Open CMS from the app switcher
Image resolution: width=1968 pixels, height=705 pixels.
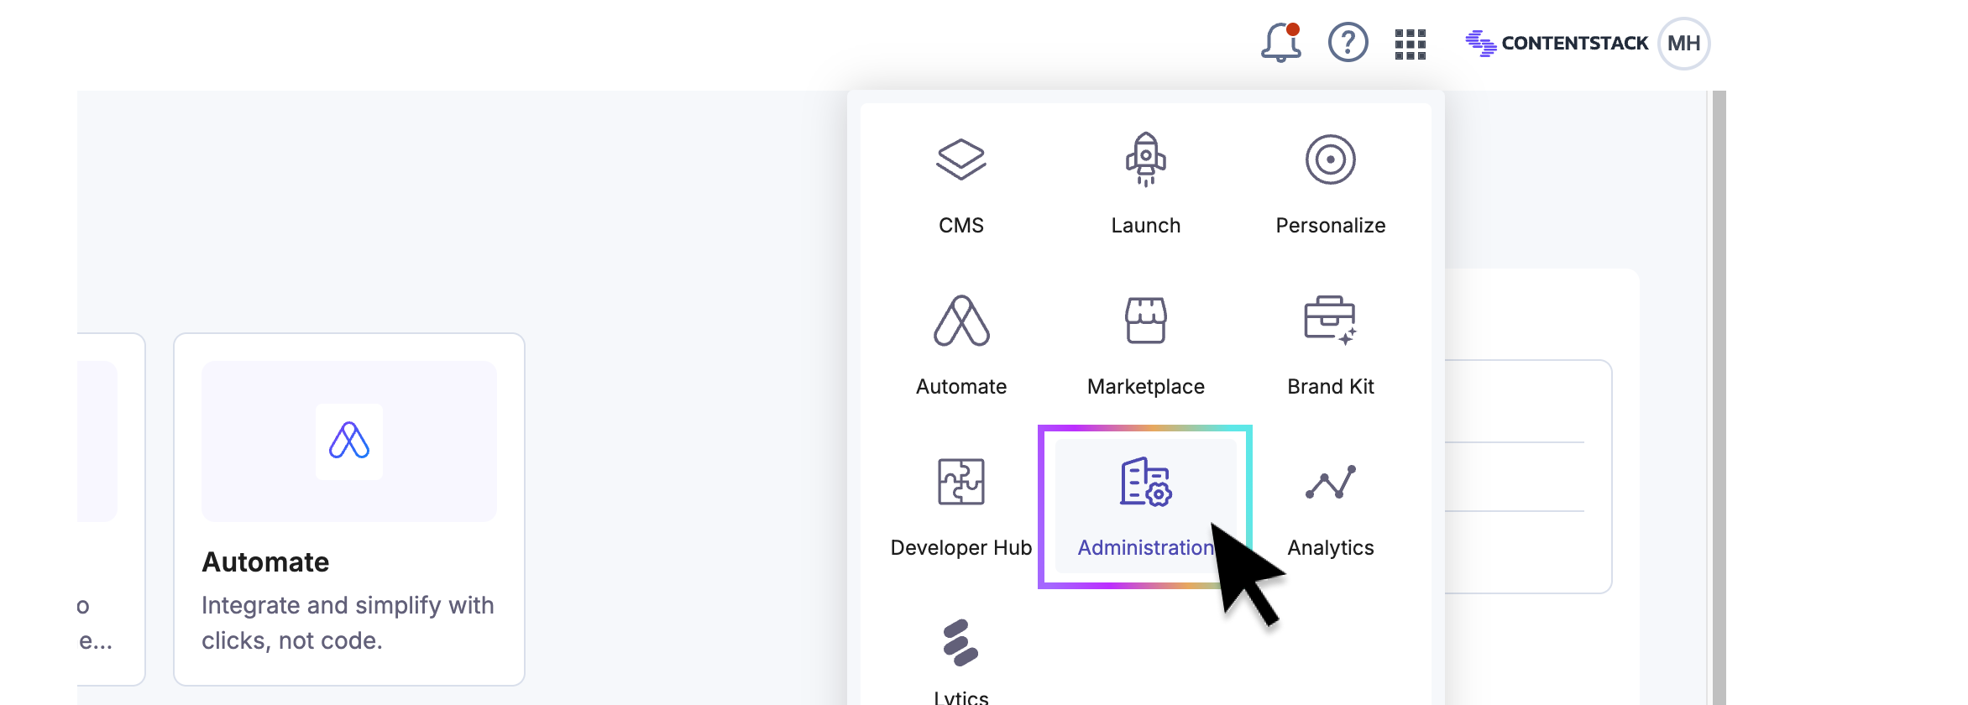960,186
